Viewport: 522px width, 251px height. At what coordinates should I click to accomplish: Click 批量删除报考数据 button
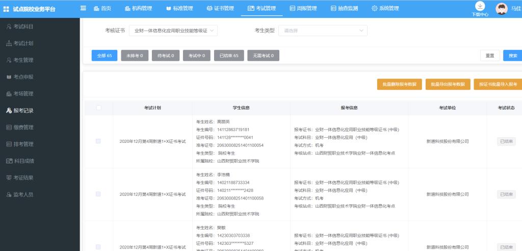[x=400, y=84]
